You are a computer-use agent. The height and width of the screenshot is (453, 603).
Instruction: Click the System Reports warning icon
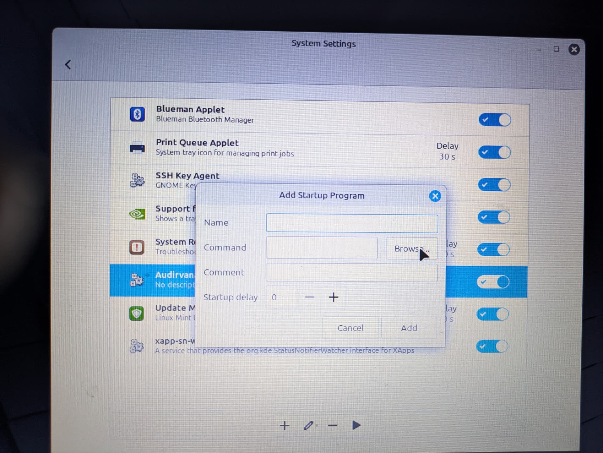[x=137, y=247]
